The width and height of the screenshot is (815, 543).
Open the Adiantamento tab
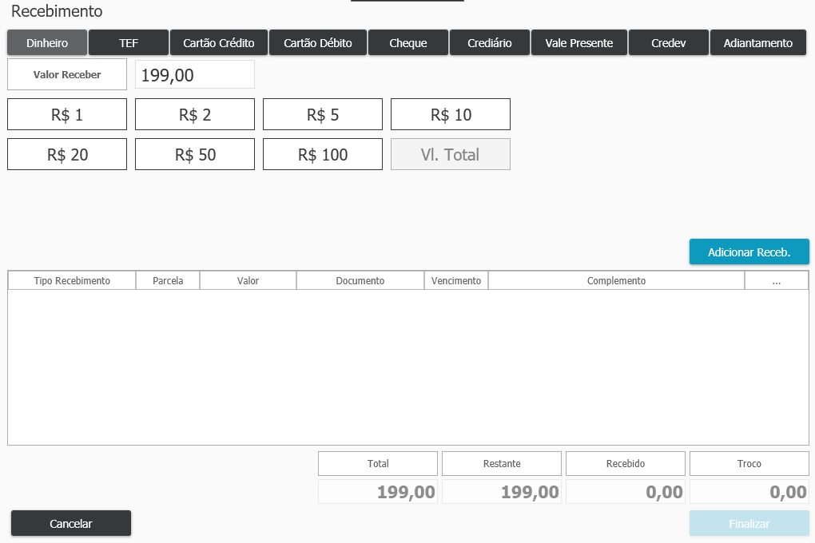coord(758,43)
